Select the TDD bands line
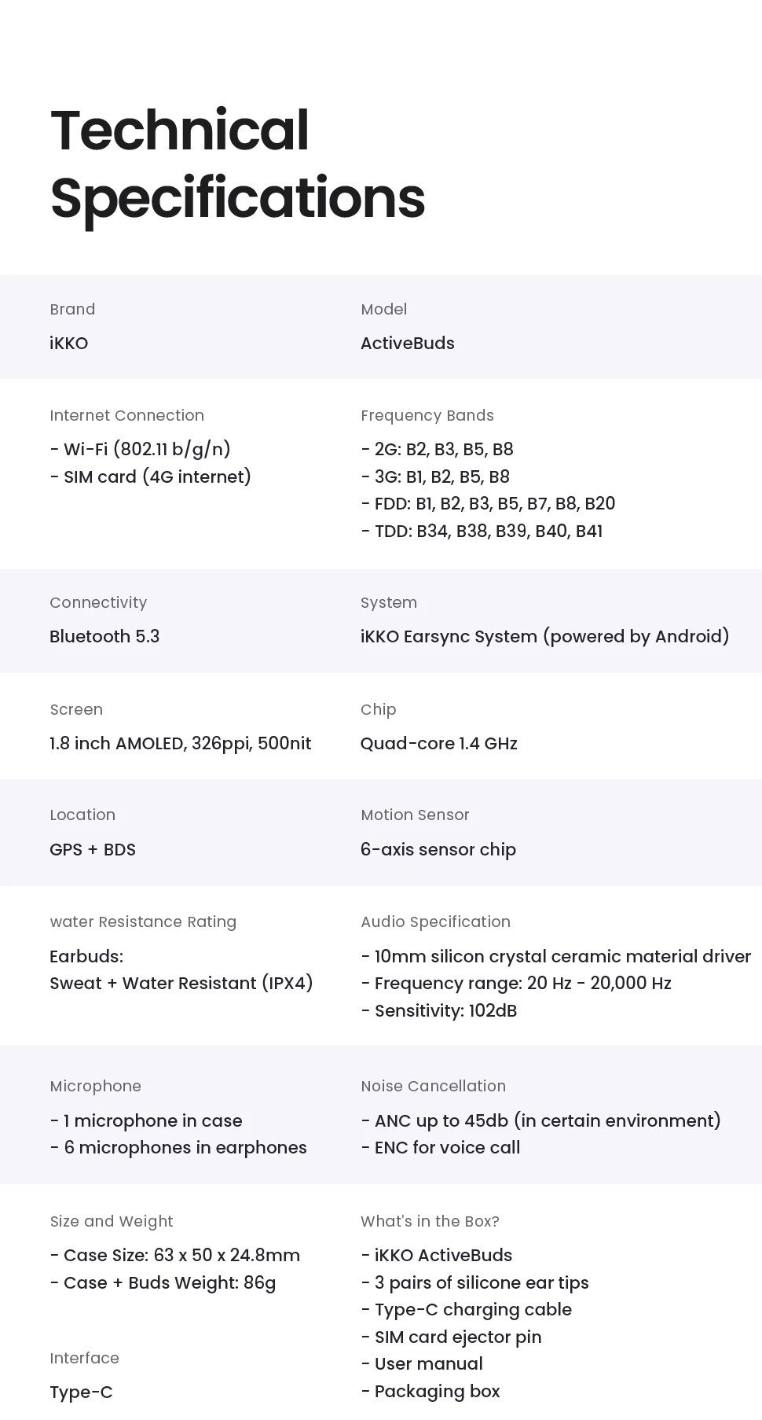Screen dimensions: 762x1420 point(482,532)
